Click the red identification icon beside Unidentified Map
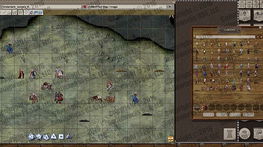 pyautogui.click(x=85, y=7)
